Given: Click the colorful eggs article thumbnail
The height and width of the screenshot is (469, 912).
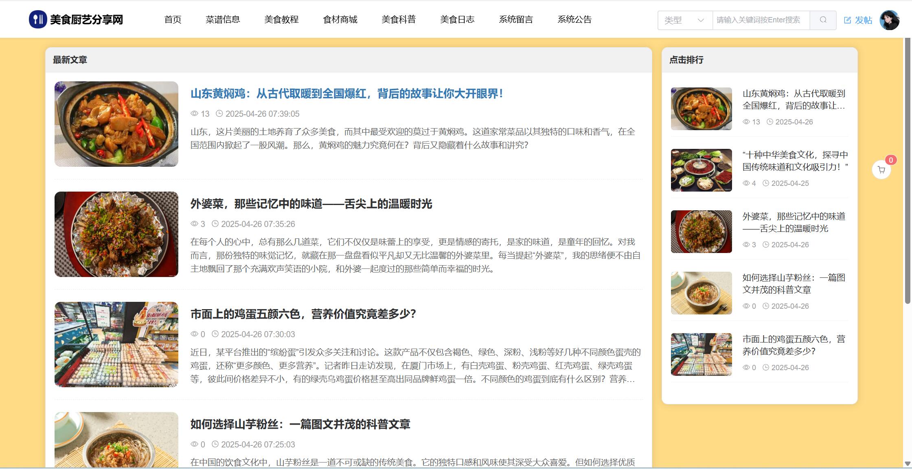Looking at the screenshot, I should pyautogui.click(x=116, y=344).
